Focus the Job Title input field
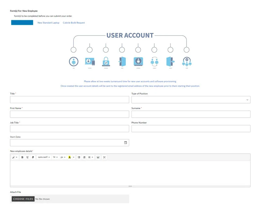Viewport: 261px width, 210px height. coord(69,129)
